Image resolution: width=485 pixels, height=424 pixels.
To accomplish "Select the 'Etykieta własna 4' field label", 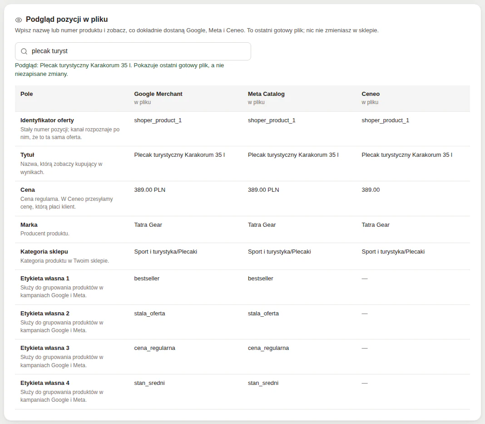I will 45,383.
